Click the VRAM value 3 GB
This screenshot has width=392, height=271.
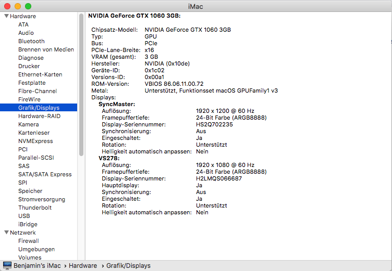click(151, 57)
